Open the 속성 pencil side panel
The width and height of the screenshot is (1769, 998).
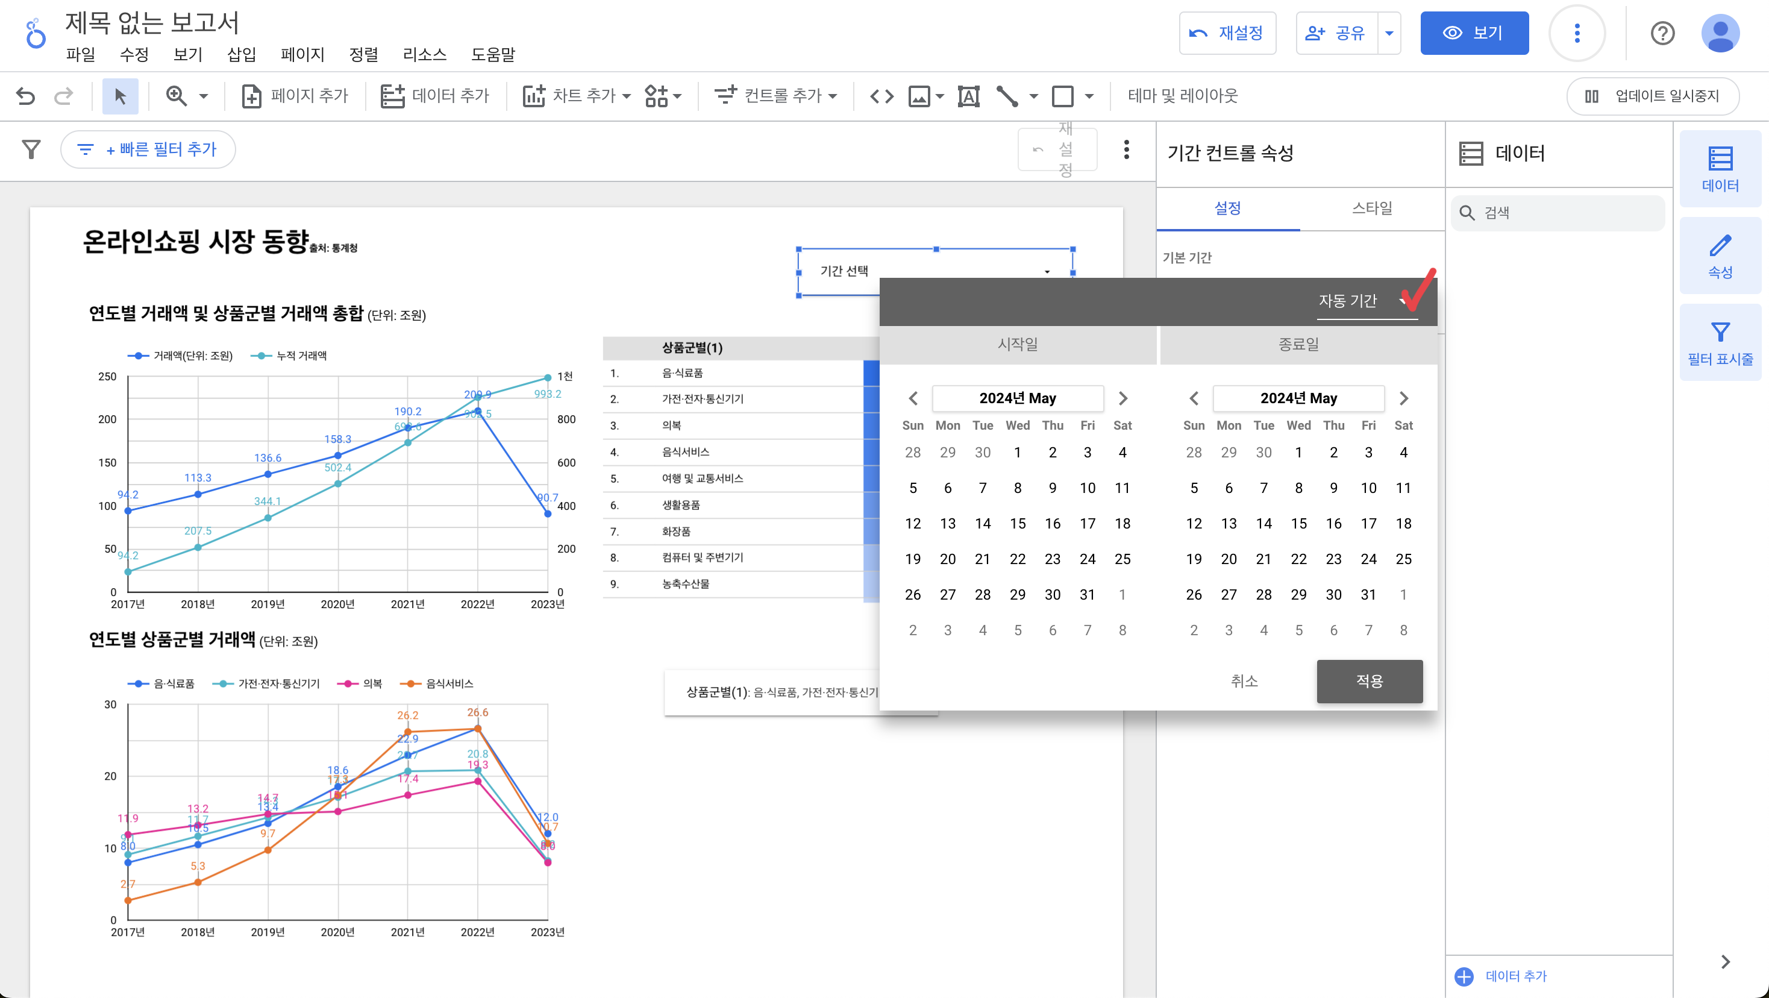1720,256
